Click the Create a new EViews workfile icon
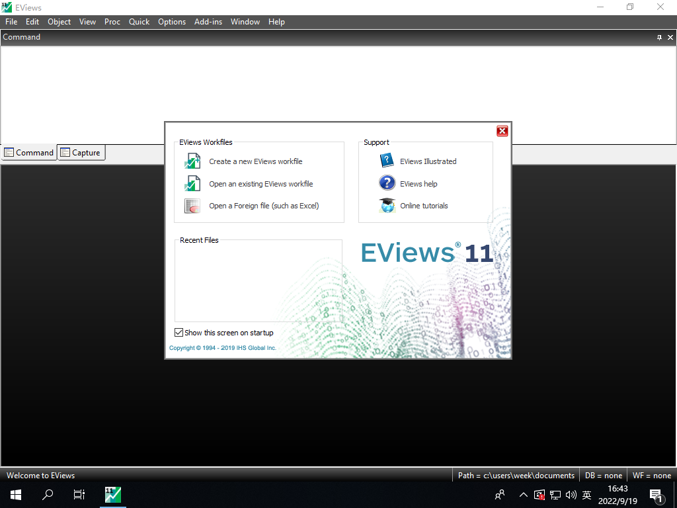This screenshot has height=508, width=677. pyautogui.click(x=192, y=161)
